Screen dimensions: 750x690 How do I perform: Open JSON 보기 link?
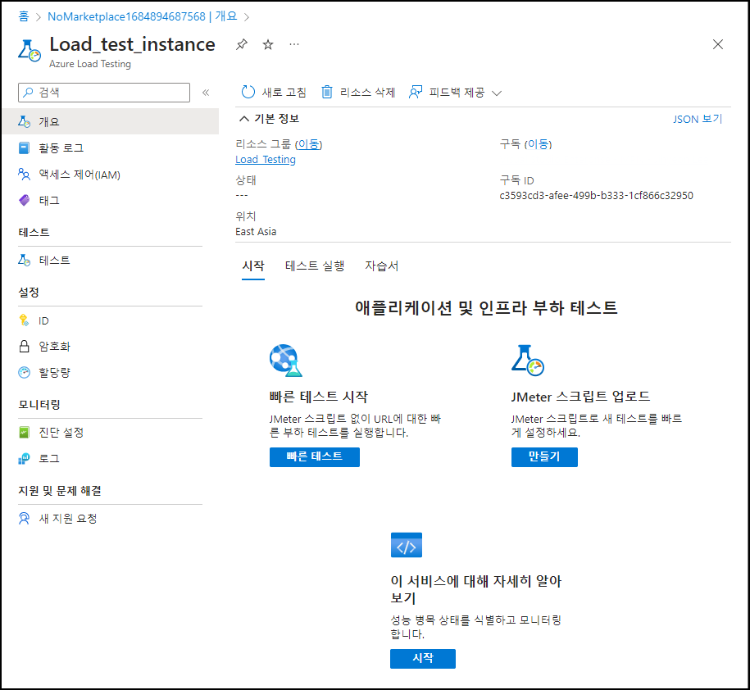tap(698, 119)
